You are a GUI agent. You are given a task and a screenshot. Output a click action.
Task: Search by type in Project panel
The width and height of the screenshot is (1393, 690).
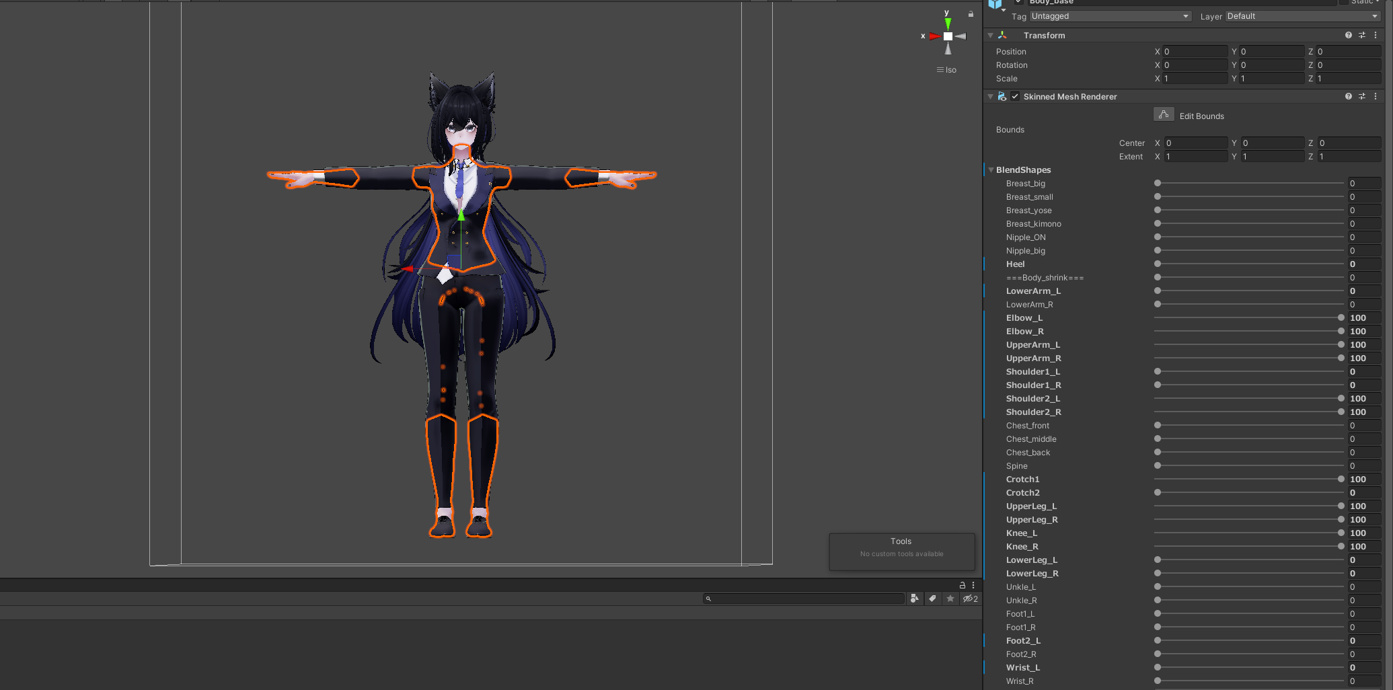pyautogui.click(x=914, y=598)
